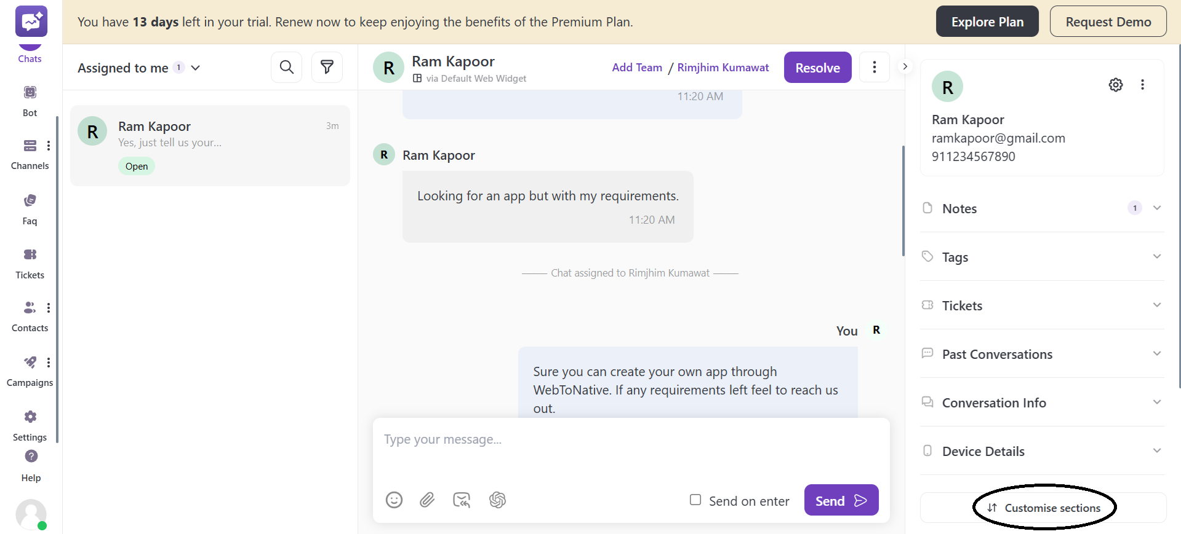This screenshot has height=534, width=1181.
Task: Click the Customise sections button
Action: click(x=1044, y=508)
